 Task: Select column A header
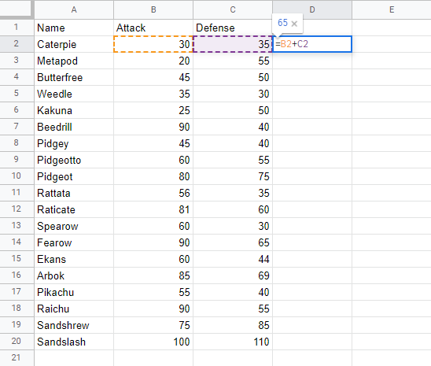pyautogui.click(x=74, y=9)
